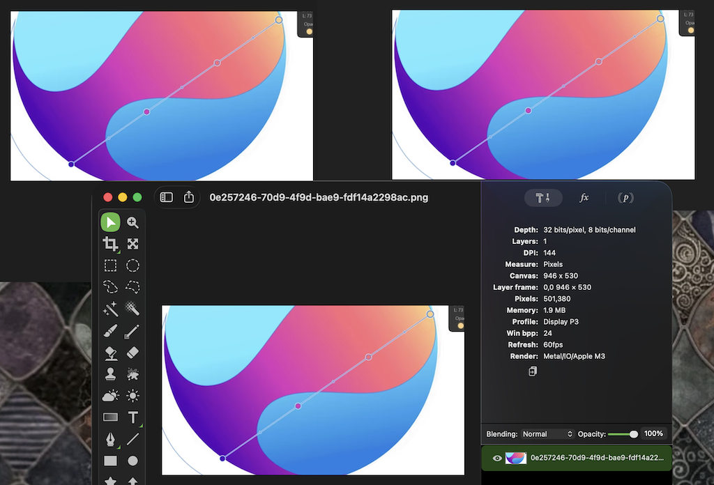Select the Flood Fill bucket tool

110,353
